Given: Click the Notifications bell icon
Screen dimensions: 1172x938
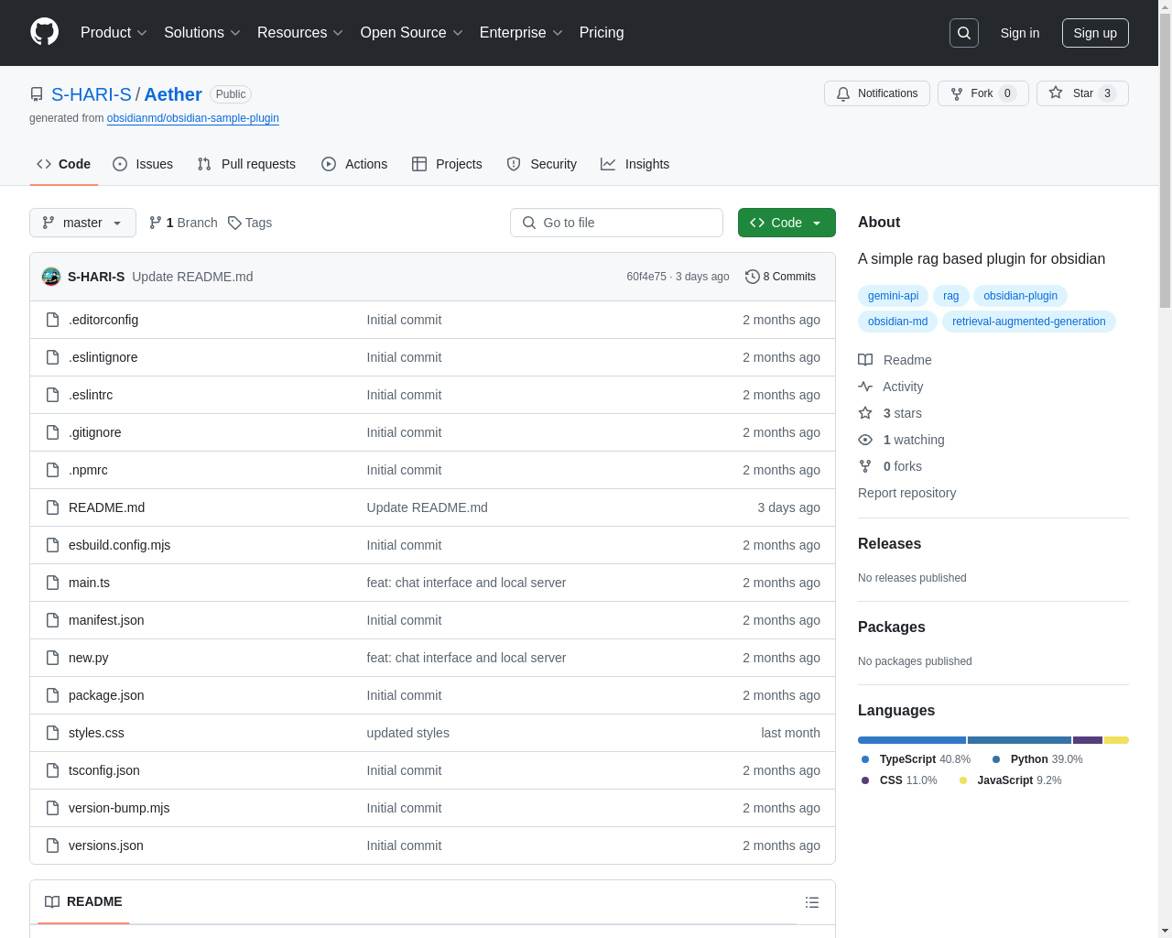Looking at the screenshot, I should click(843, 93).
